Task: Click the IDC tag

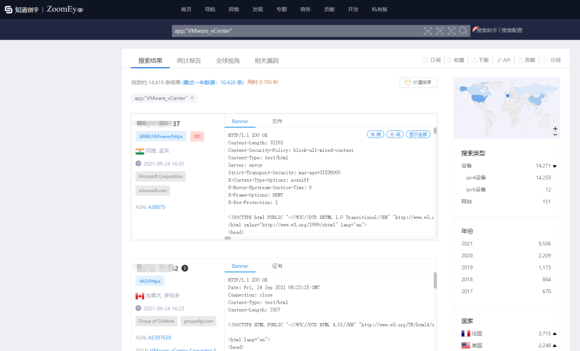Action: pos(197,136)
